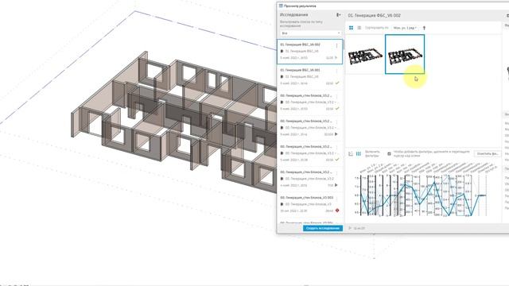
Task: Select the study 01. Генерация ФБС_V6.001
Action: tap(309, 77)
